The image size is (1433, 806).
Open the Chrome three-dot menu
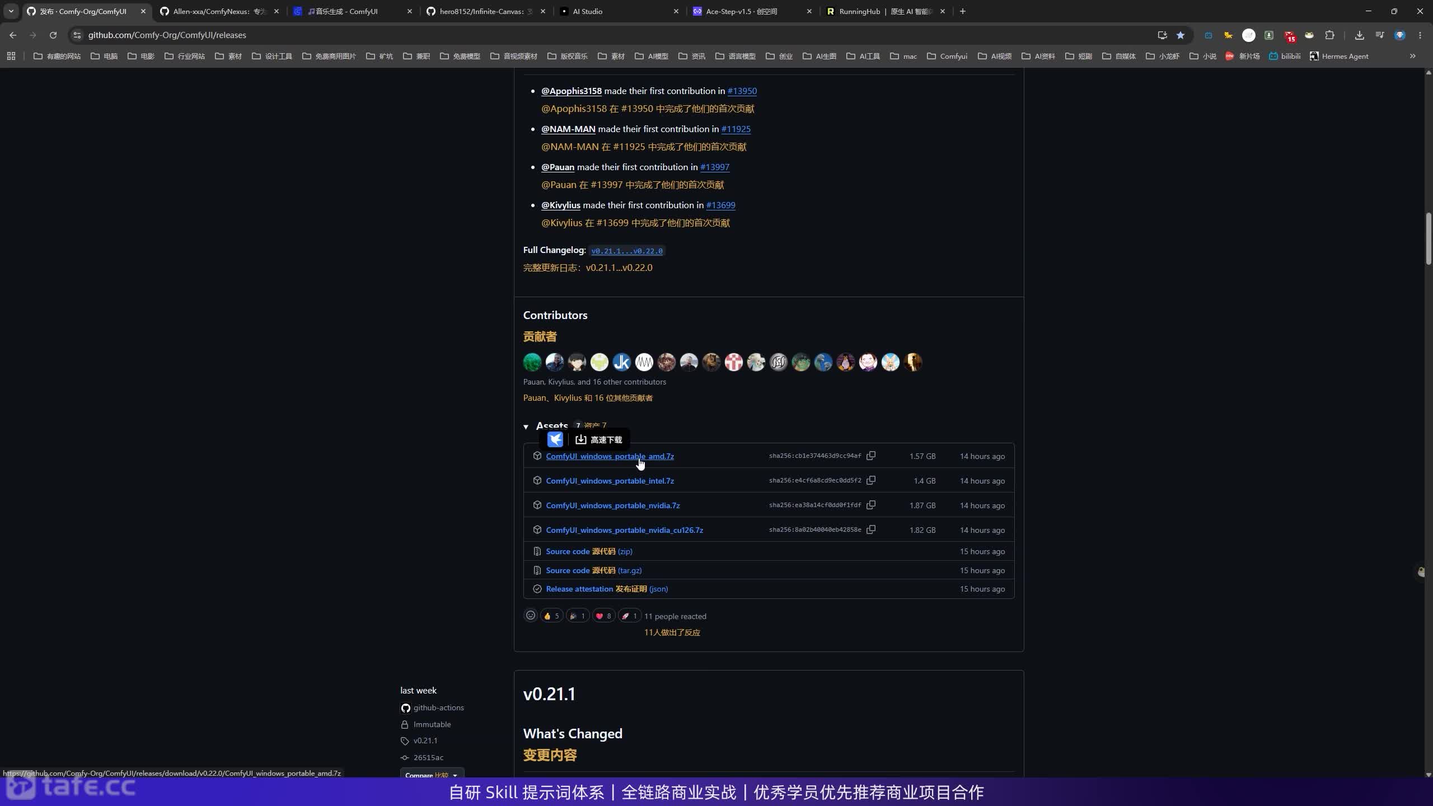tap(1420, 35)
